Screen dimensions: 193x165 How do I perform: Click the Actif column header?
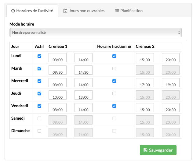point(39,46)
